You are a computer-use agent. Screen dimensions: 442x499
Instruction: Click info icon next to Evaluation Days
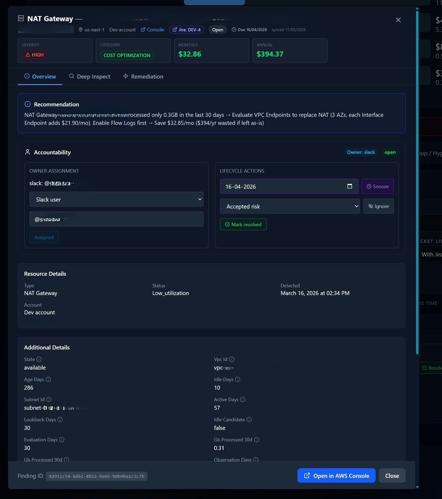pyautogui.click(x=62, y=440)
